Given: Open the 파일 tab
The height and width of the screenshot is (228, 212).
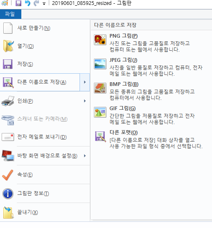Looking at the screenshot, I should (x=11, y=14).
